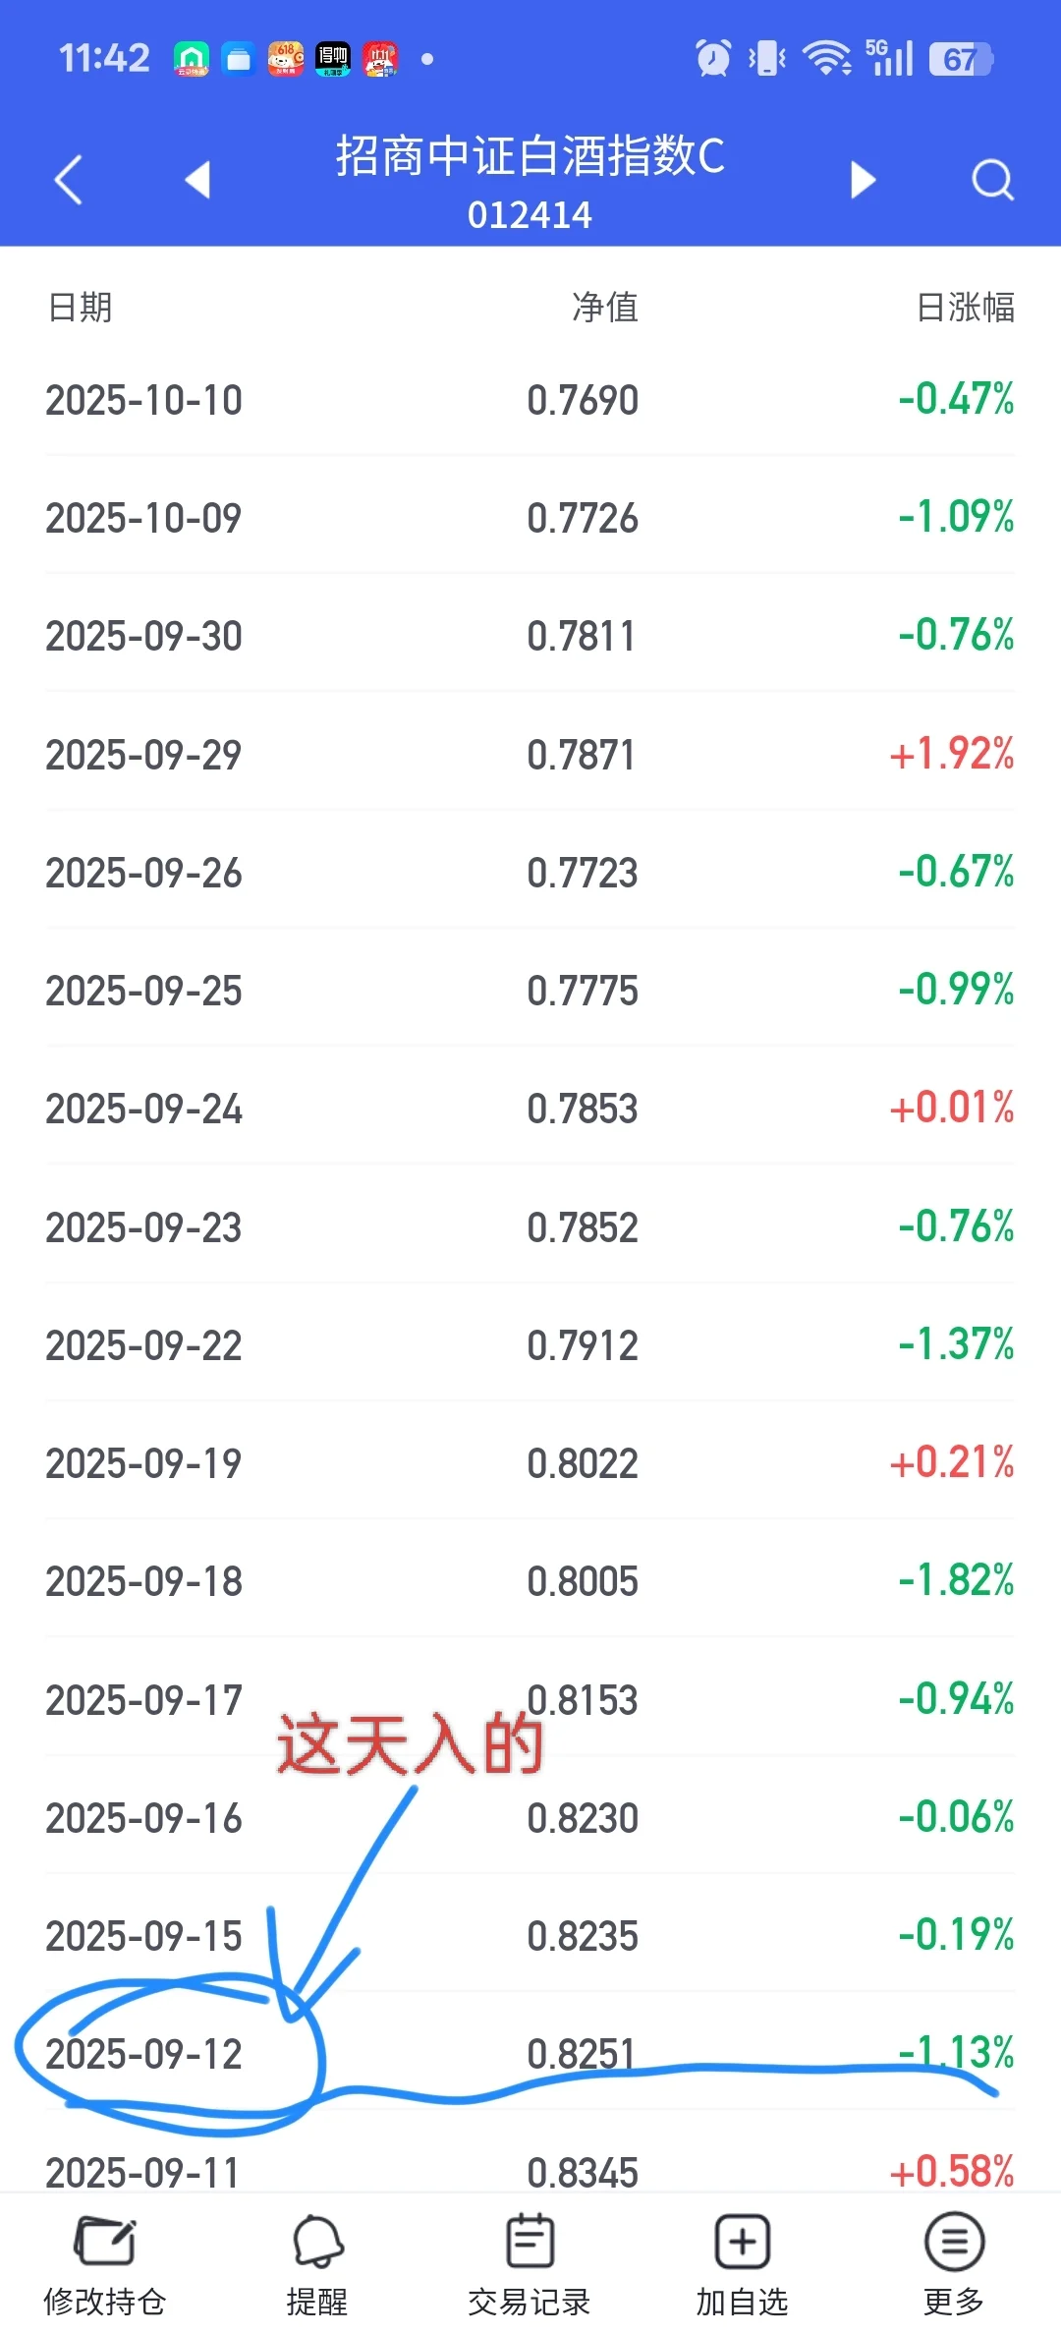The width and height of the screenshot is (1061, 2335).
Task: Open search with magnifier icon
Action: tap(992, 180)
